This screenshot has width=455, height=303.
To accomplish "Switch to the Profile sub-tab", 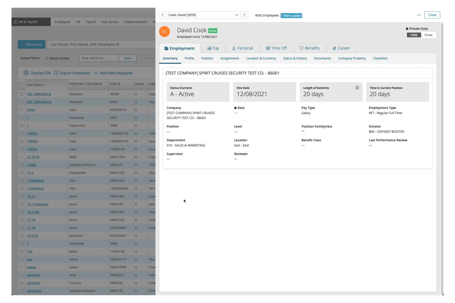I will point(189,58).
